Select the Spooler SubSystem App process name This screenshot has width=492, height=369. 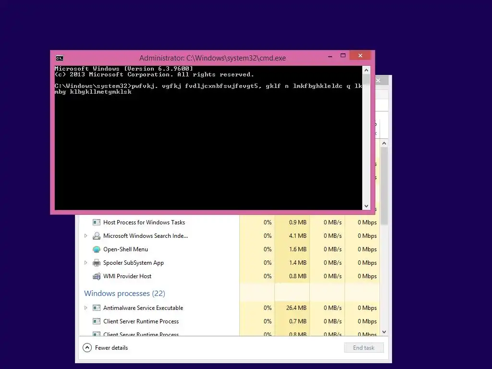(134, 263)
